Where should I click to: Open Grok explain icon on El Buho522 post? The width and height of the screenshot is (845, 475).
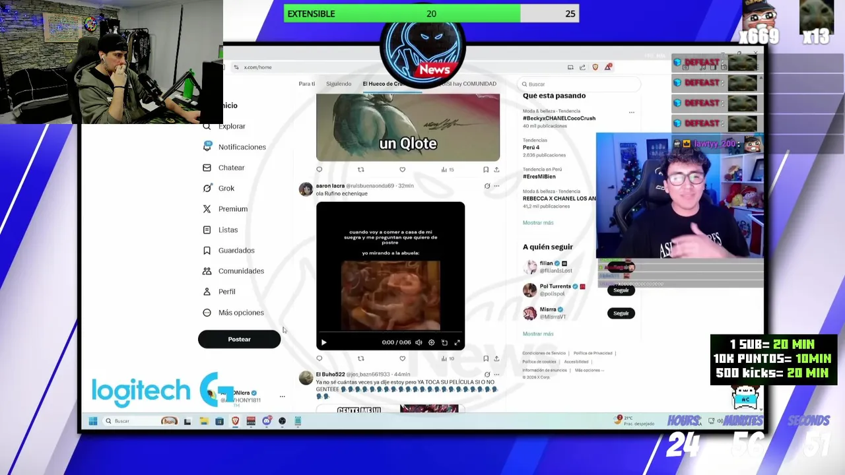[x=487, y=375]
